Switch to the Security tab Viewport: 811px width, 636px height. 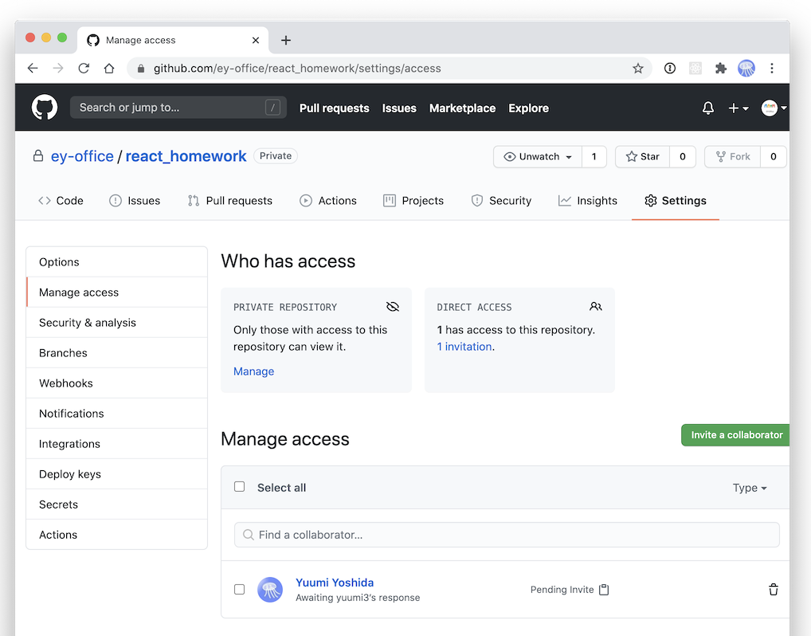[x=501, y=201]
